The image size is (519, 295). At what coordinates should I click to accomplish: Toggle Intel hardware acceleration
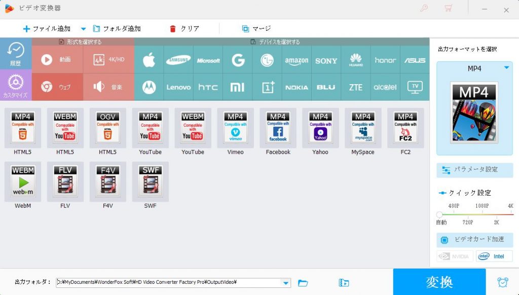pyautogui.click(x=494, y=256)
